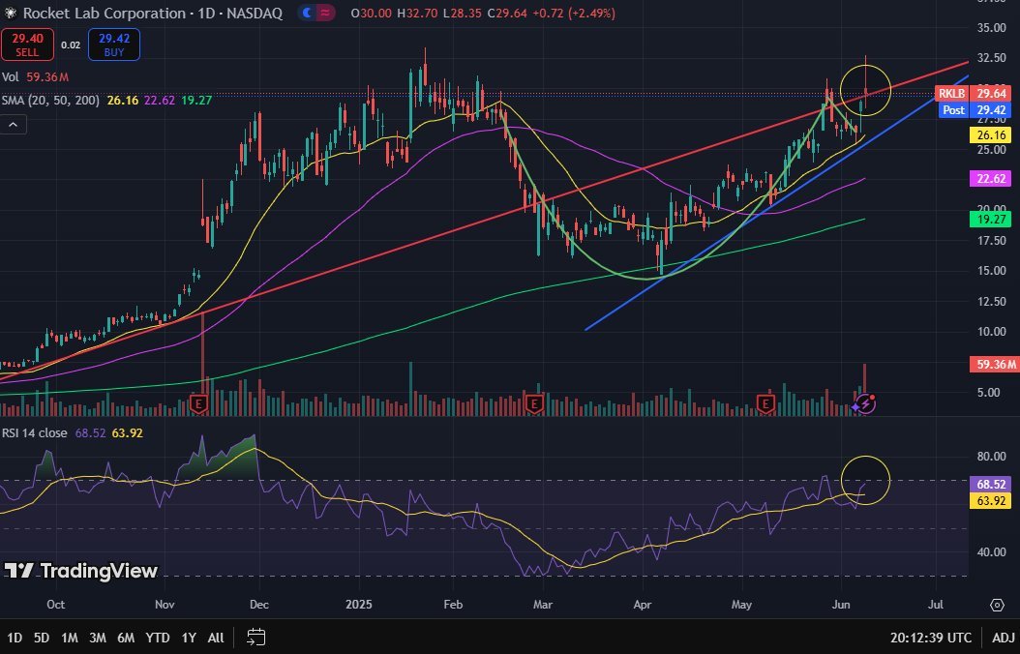The width and height of the screenshot is (1020, 654).
Task: Click the pink approximate-data indicator icon
Action: click(x=325, y=13)
